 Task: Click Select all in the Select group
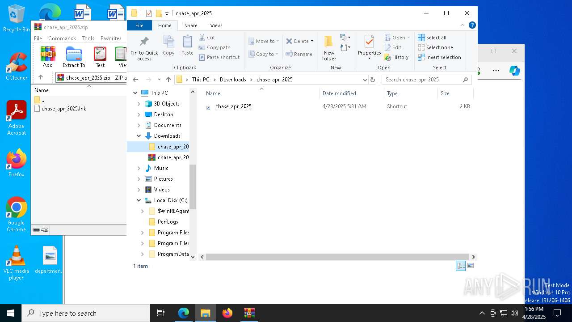pos(432,38)
